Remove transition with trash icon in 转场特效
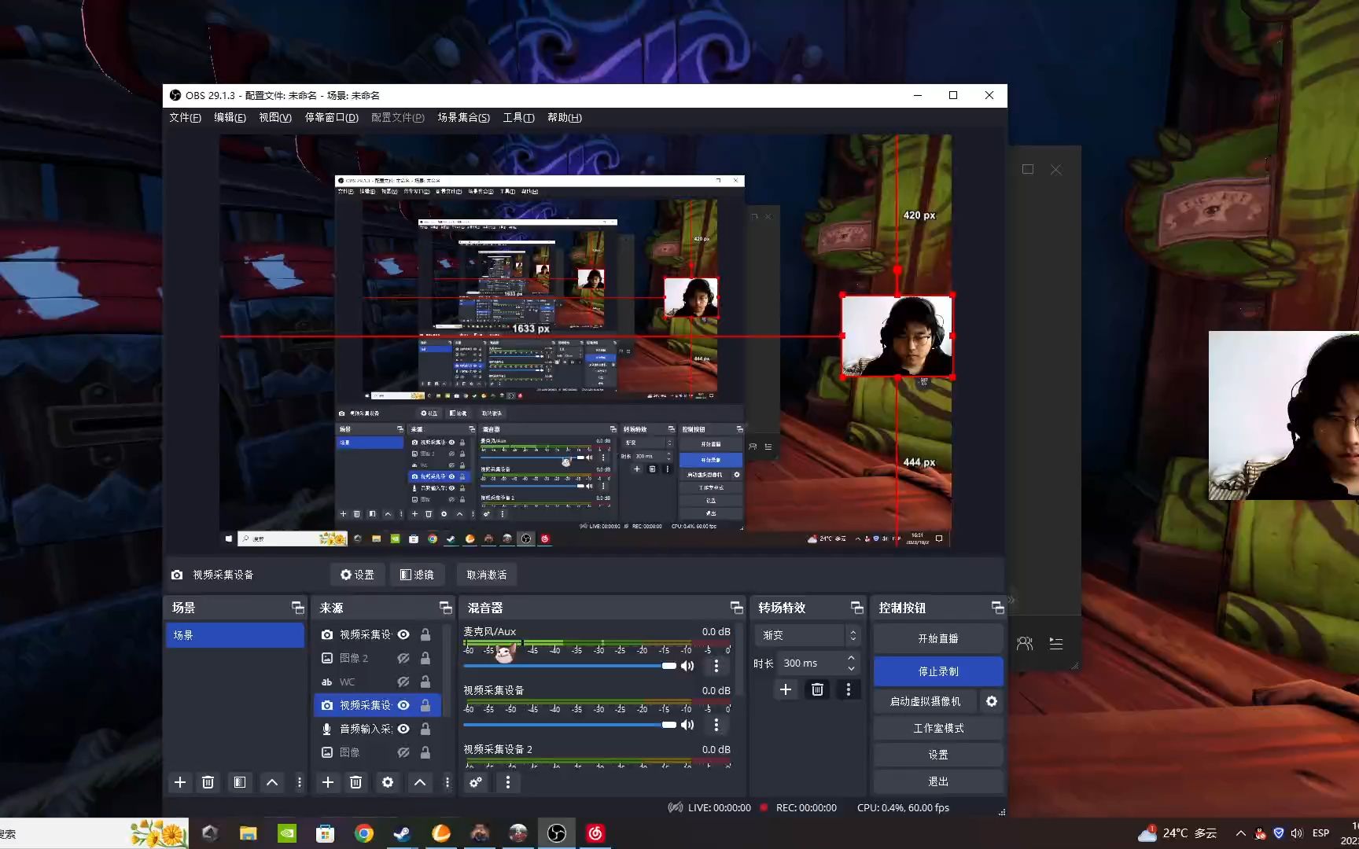 [817, 689]
